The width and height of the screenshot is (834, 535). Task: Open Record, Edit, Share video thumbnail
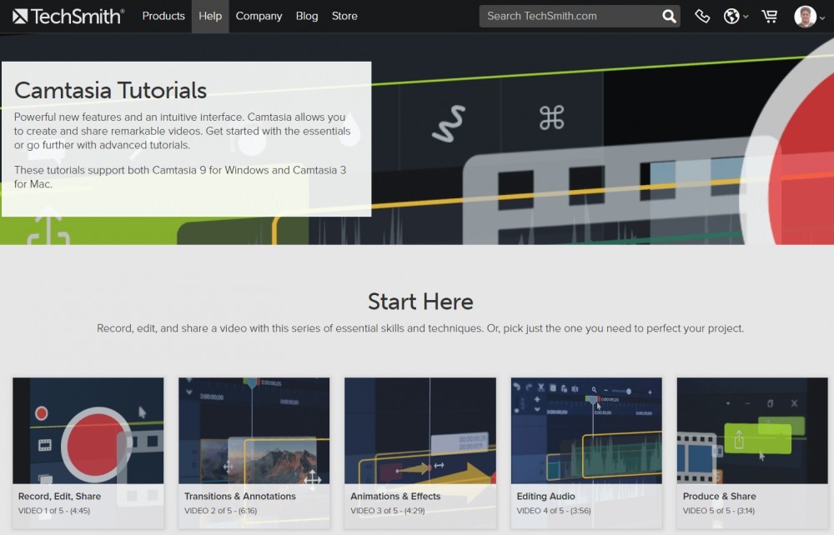click(88, 430)
